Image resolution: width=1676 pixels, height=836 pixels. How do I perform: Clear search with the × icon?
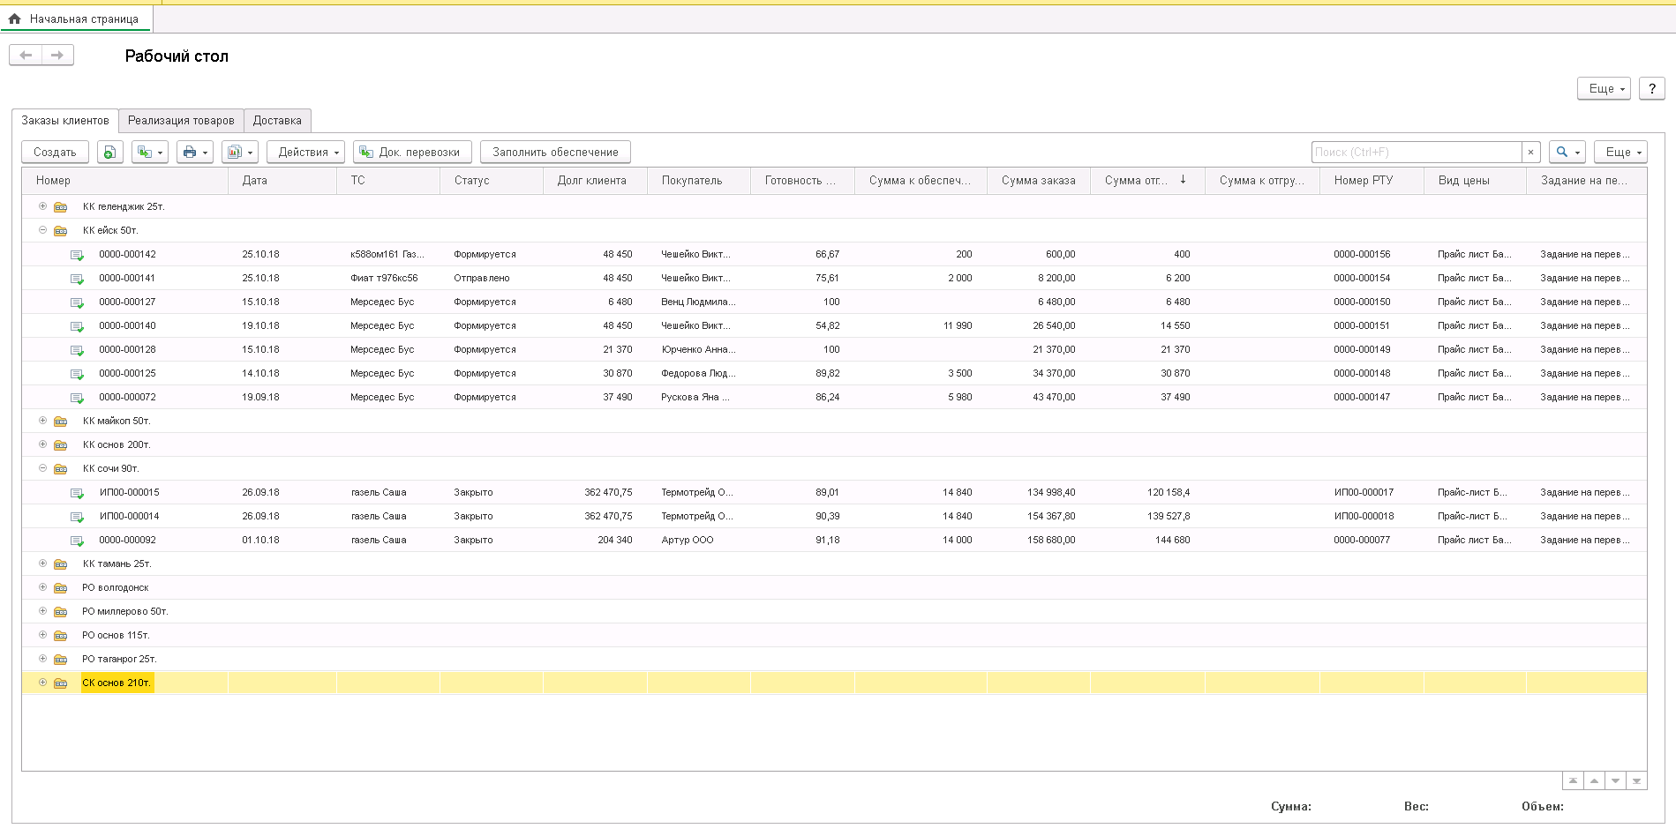[1530, 153]
